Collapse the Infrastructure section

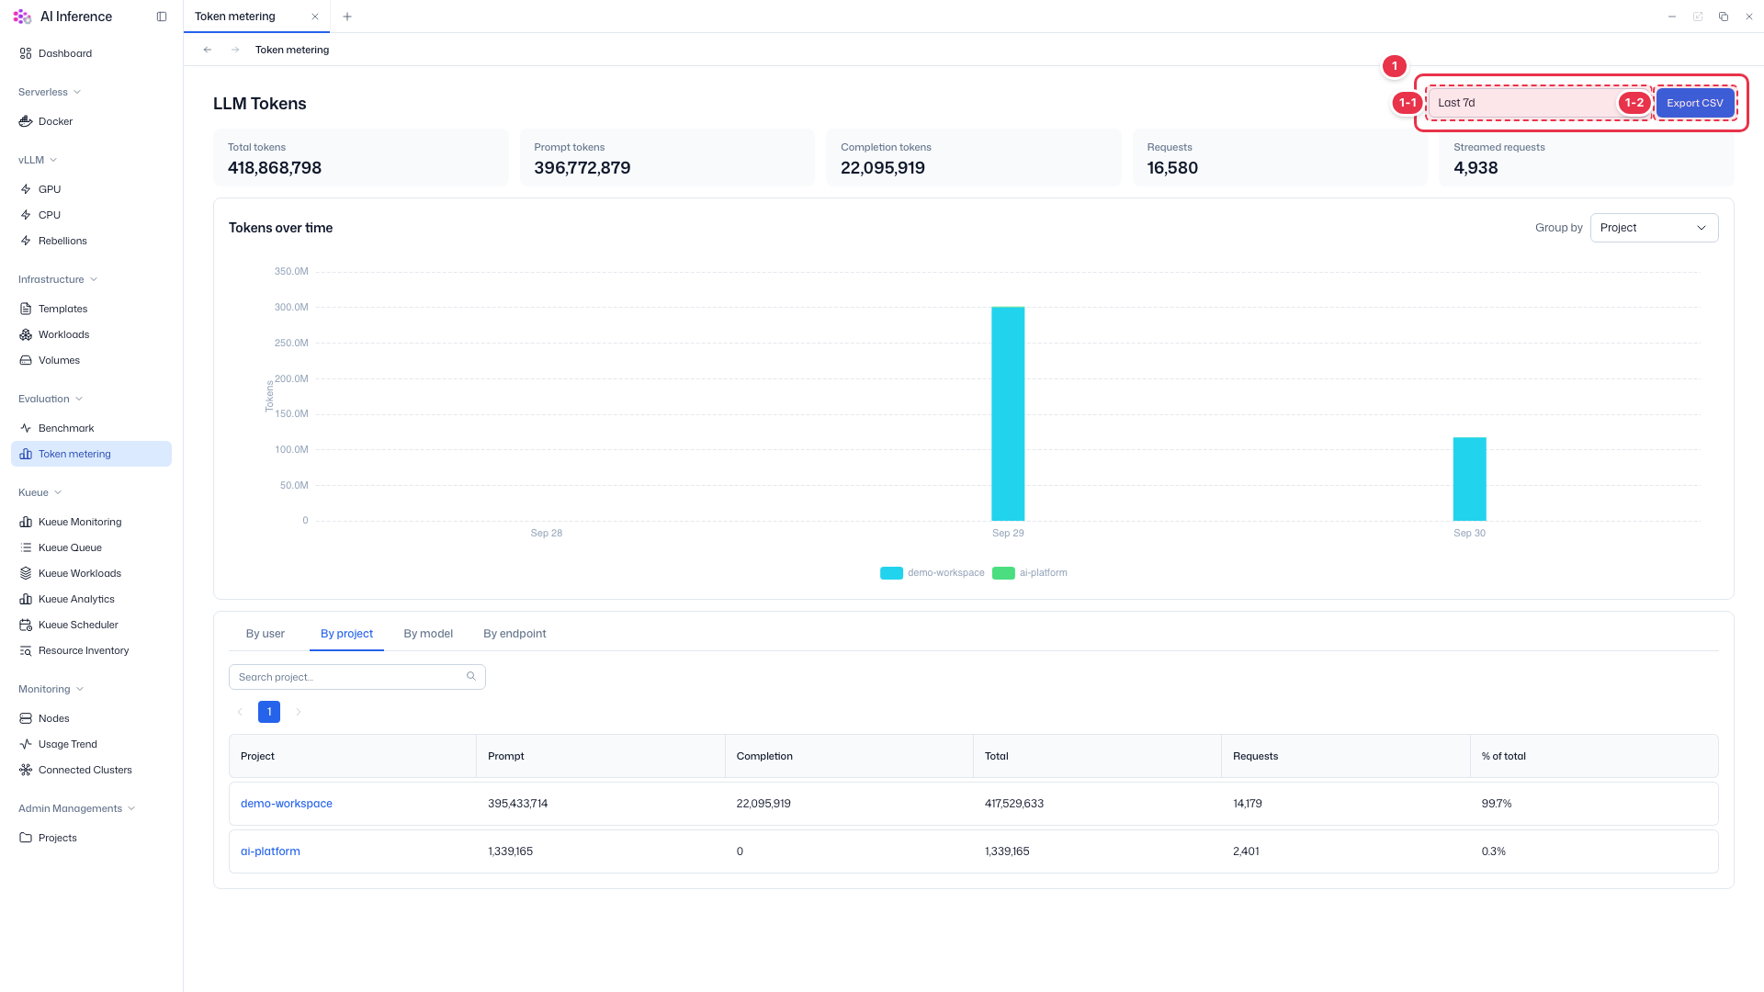(x=58, y=279)
